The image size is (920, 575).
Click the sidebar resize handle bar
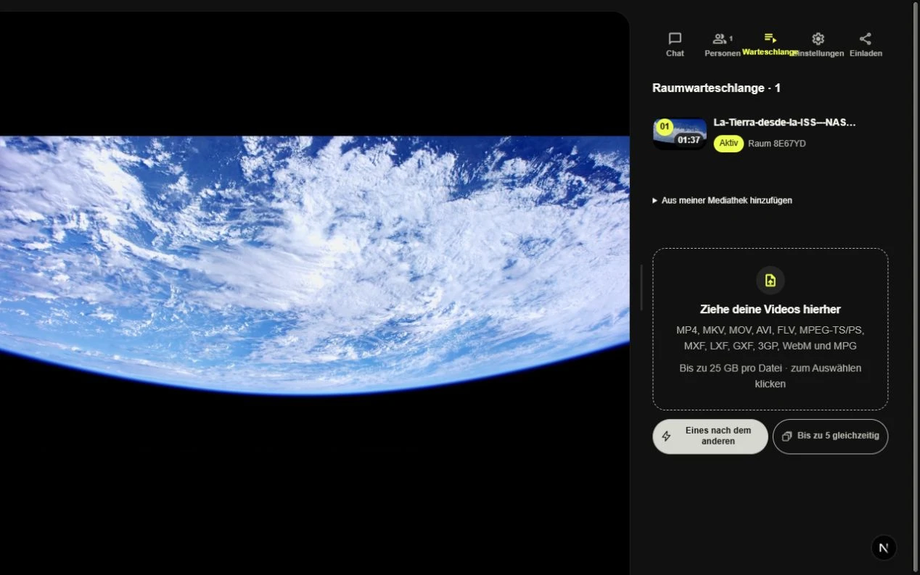coord(641,288)
